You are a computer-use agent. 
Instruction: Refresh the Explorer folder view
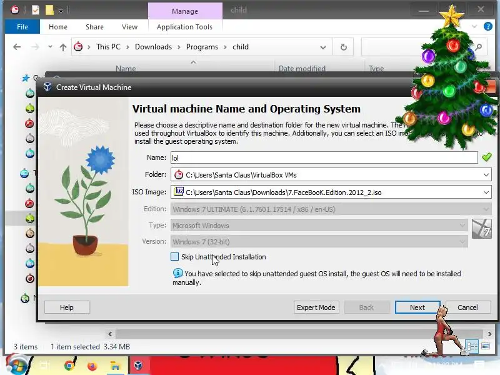[343, 47]
